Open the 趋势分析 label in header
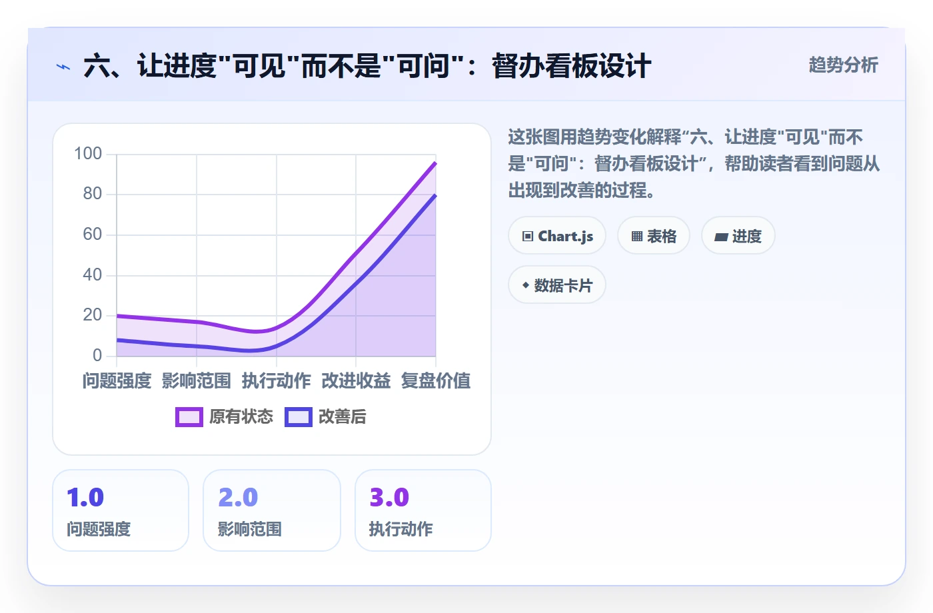933x613 pixels. [844, 65]
